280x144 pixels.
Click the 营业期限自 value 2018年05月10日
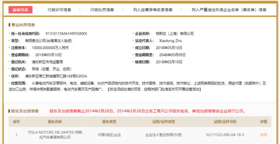(48, 55)
